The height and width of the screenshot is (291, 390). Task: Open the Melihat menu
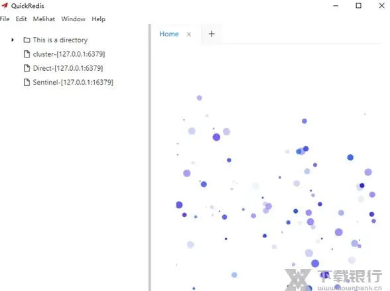[x=44, y=19]
